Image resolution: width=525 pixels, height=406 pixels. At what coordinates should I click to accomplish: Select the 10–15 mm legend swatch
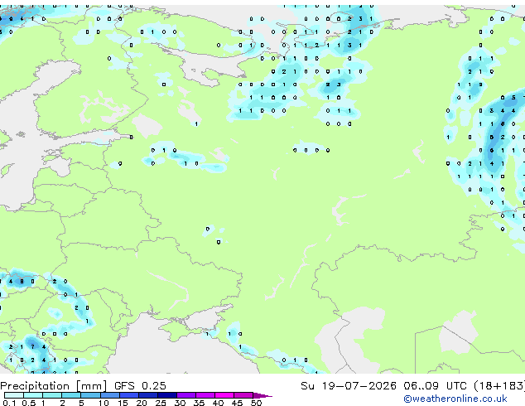point(110,395)
